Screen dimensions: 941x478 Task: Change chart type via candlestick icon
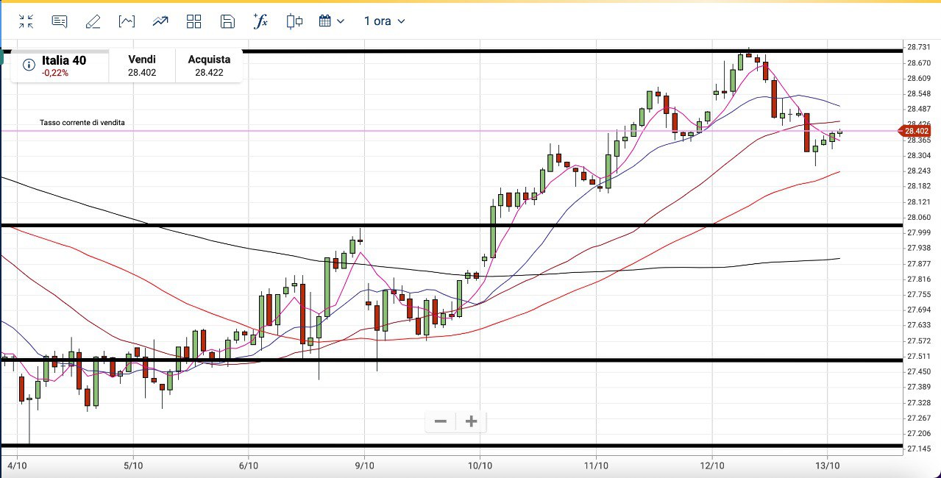(294, 21)
